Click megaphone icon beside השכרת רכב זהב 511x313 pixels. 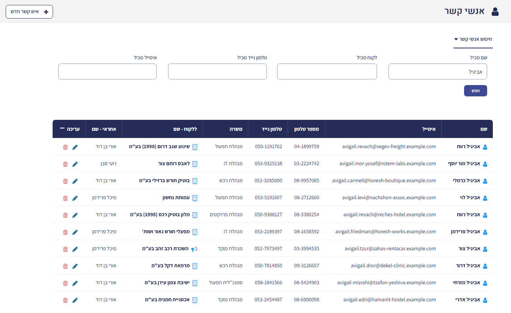click(195, 249)
